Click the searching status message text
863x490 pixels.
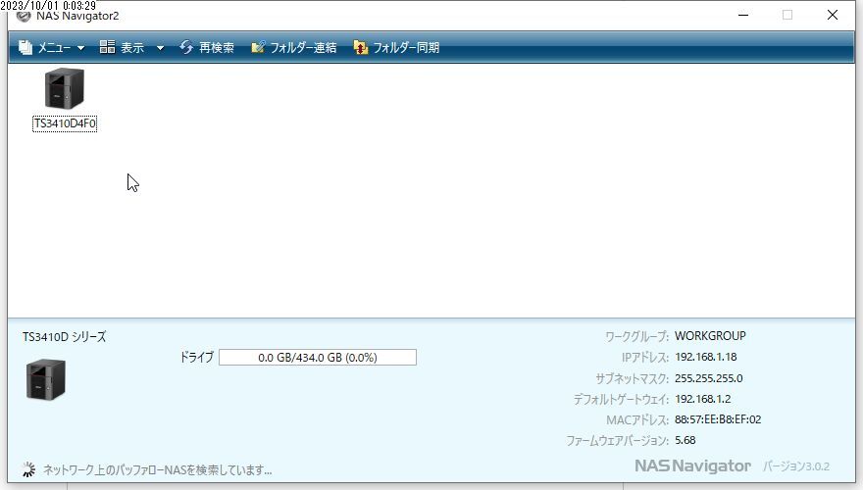click(x=158, y=470)
